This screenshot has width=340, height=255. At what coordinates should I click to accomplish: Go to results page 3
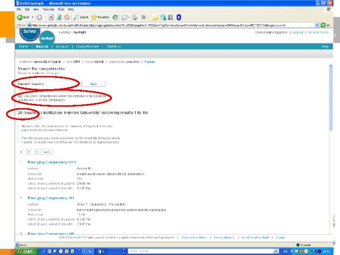coord(36,152)
